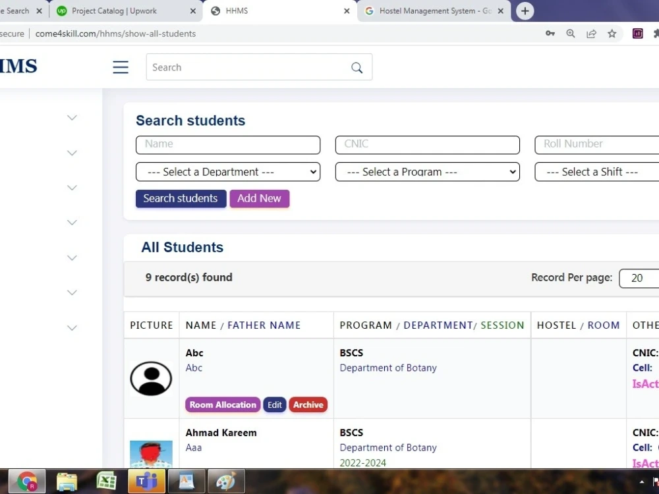Click the purple browser extension icon

point(637,34)
